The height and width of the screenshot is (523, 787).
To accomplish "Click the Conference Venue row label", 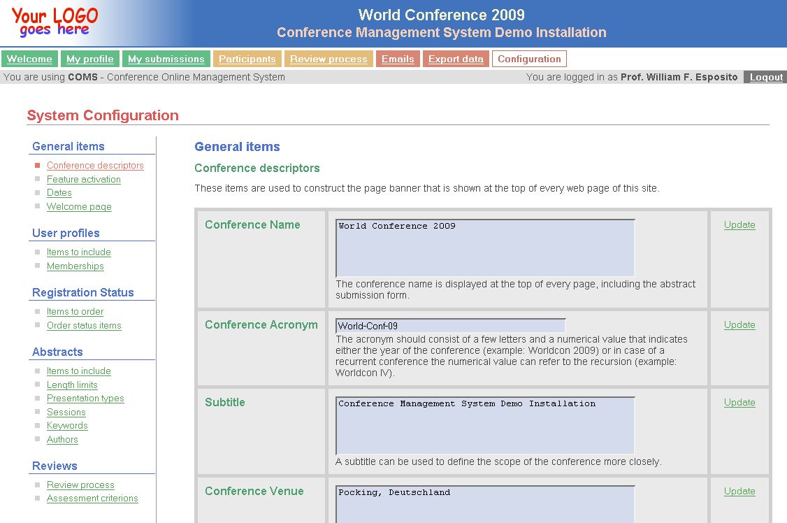I will (254, 492).
